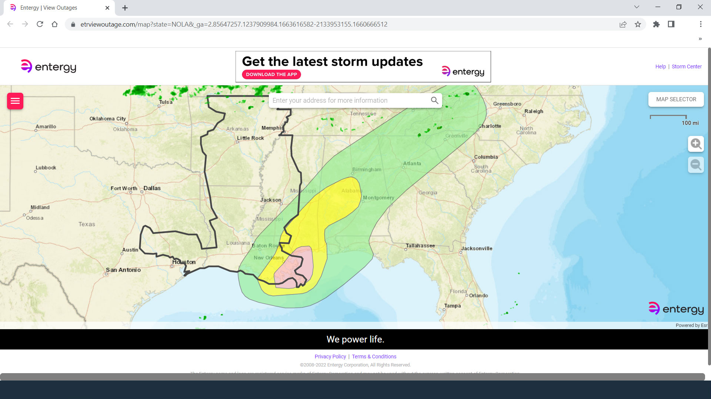Click the storm updates banner headline

tap(332, 61)
